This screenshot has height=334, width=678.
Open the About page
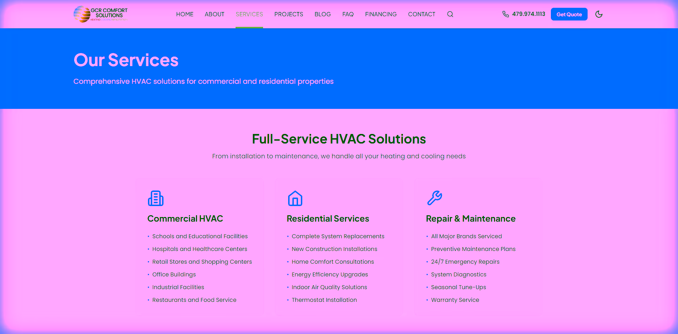tap(215, 14)
